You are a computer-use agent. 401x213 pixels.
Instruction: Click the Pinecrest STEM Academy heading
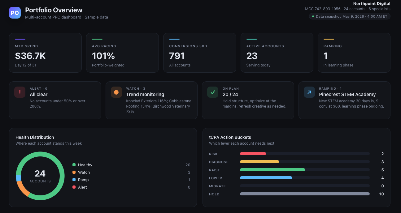[x=347, y=95]
